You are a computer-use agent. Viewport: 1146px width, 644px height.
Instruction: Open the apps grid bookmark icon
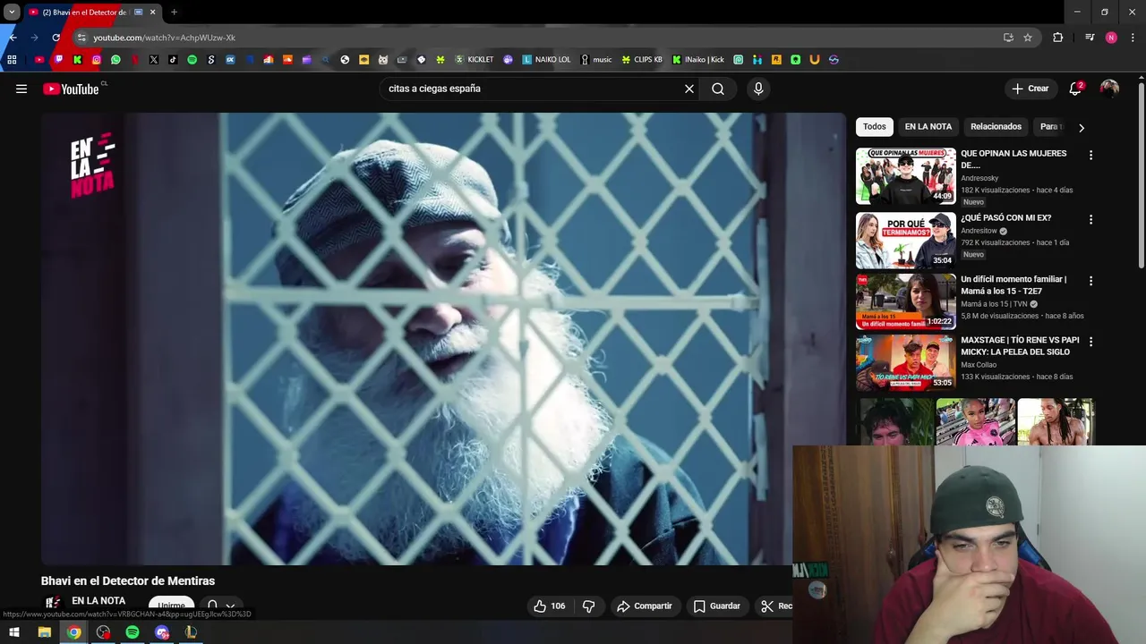click(12, 60)
